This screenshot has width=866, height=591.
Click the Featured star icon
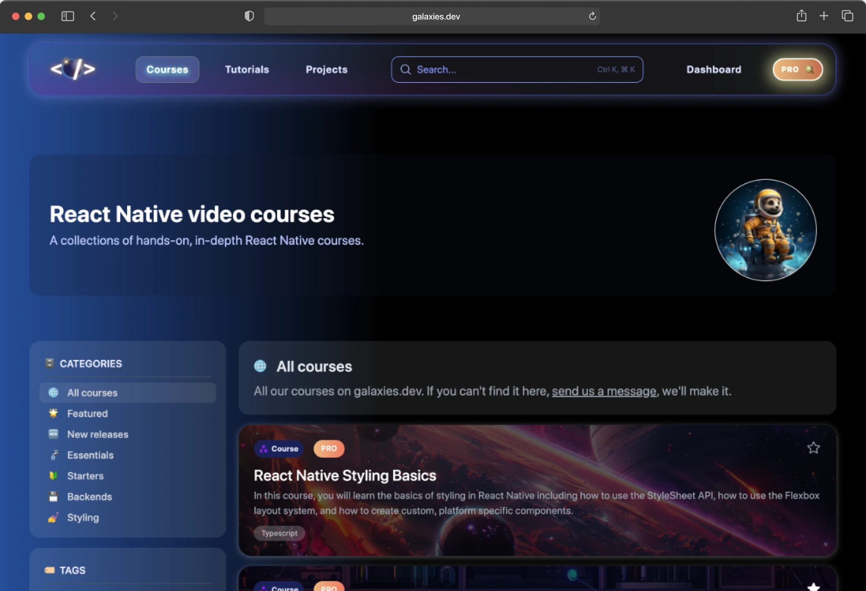tap(53, 413)
